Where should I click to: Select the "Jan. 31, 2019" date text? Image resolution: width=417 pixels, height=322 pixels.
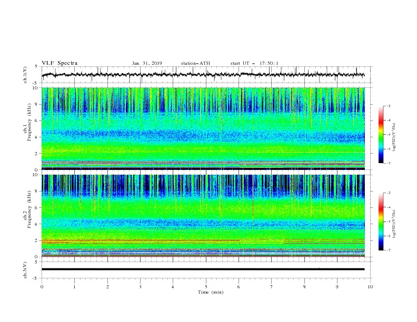click(x=147, y=63)
